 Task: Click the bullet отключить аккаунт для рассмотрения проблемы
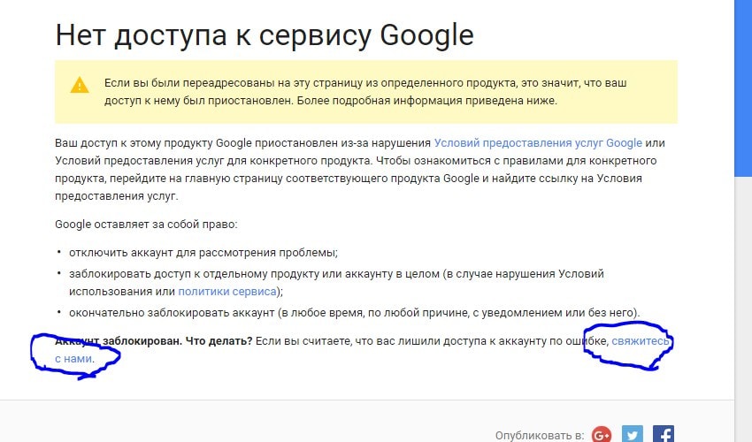point(203,253)
